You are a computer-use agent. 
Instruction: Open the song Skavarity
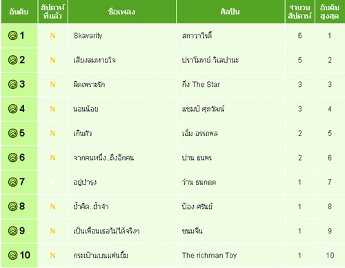tap(88, 36)
